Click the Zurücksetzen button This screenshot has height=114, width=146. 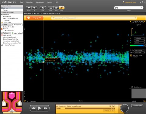coord(137,87)
